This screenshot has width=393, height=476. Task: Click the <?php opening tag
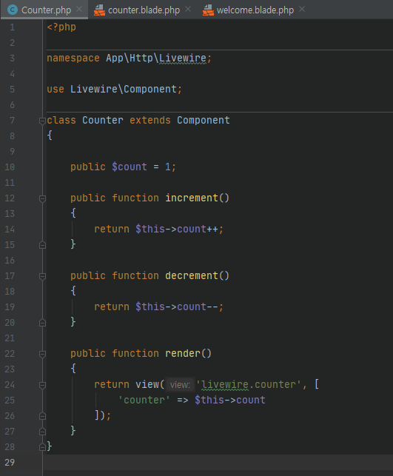61,27
